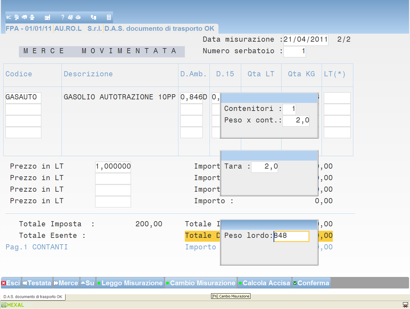This screenshot has width=410, height=309.
Task: Click AU.RO.L S.r.l. company name
Action: pos(78,29)
